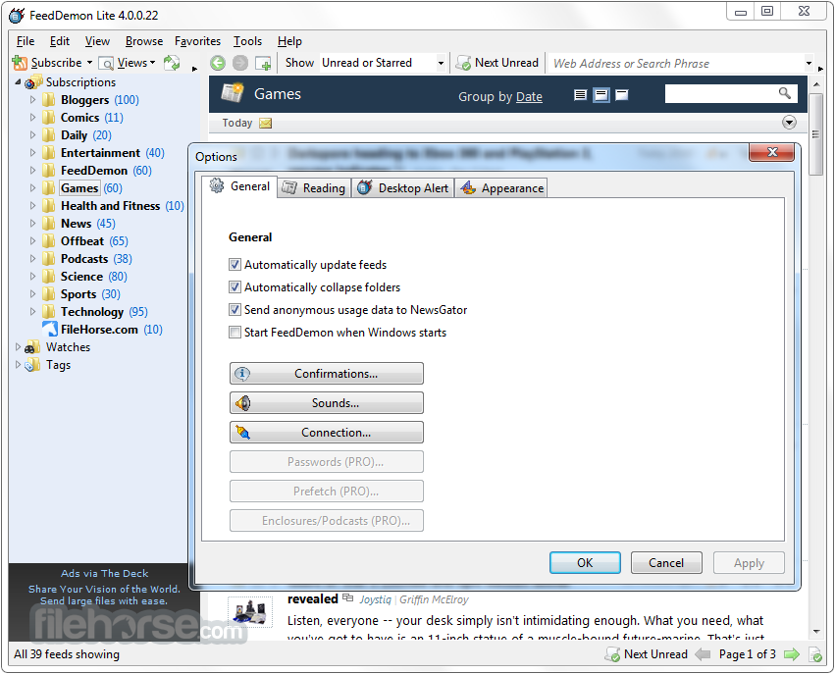The height and width of the screenshot is (674, 835).
Task: Select the full-post view style icon
Action: [x=621, y=95]
